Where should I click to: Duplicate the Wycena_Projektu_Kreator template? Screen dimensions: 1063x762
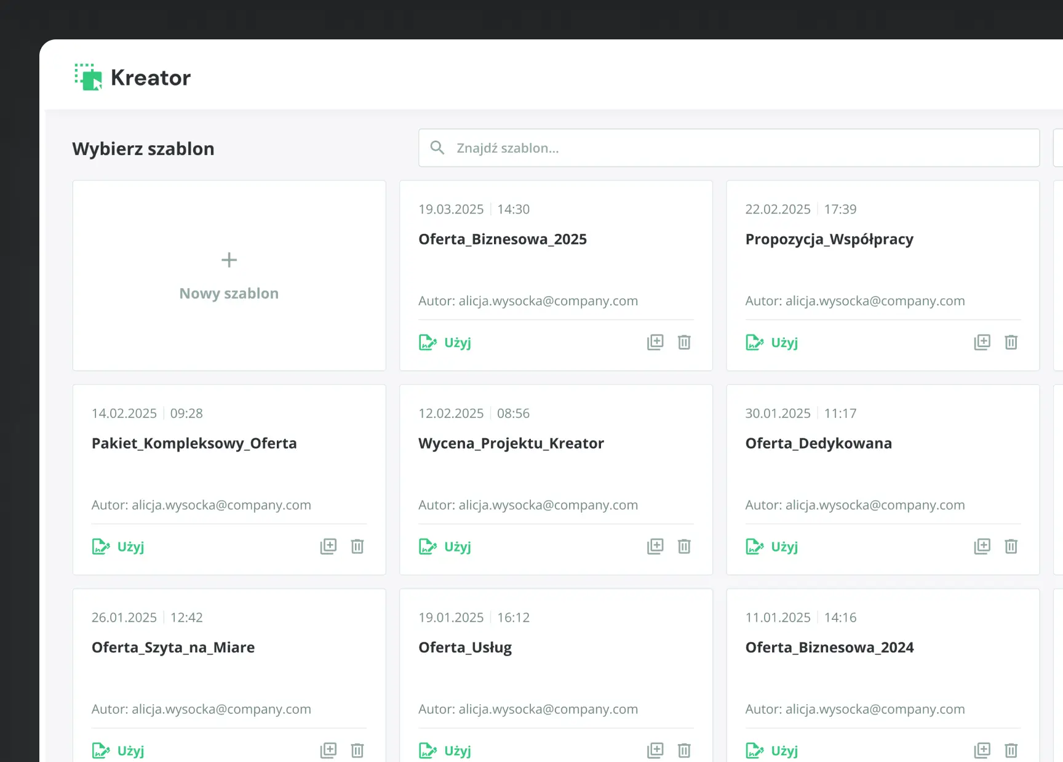(655, 547)
